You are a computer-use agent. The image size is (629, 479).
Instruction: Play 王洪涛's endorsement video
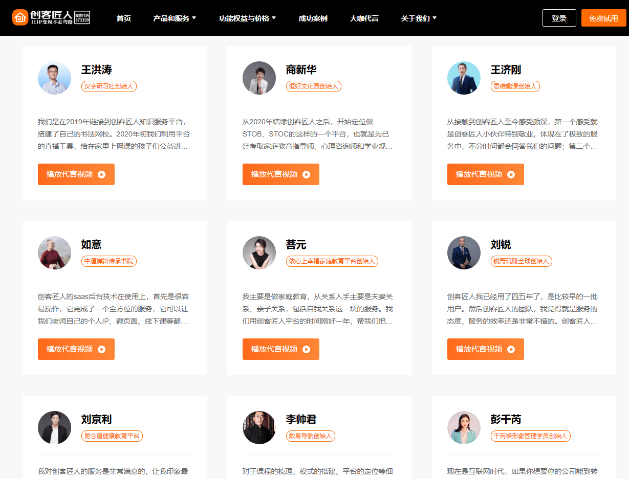[x=76, y=174]
